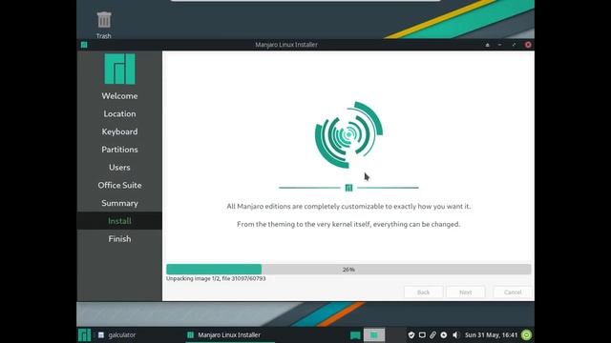The image size is (611, 343).
Task: Select the Welcome step in the sidebar
Action: click(x=119, y=95)
